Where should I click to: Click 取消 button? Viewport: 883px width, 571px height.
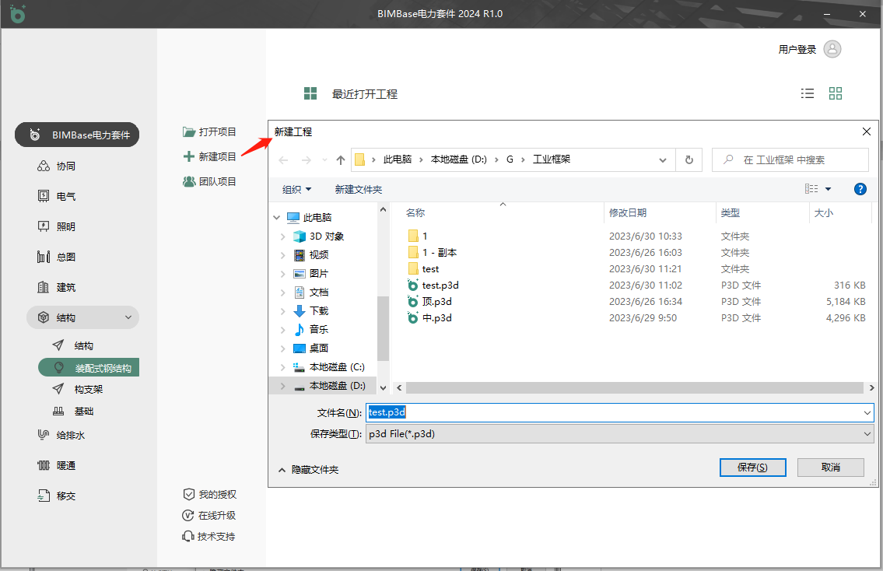pyautogui.click(x=831, y=468)
